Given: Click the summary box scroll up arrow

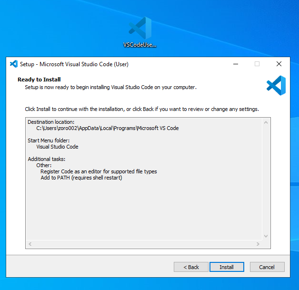Looking at the screenshot, I should [266, 122].
